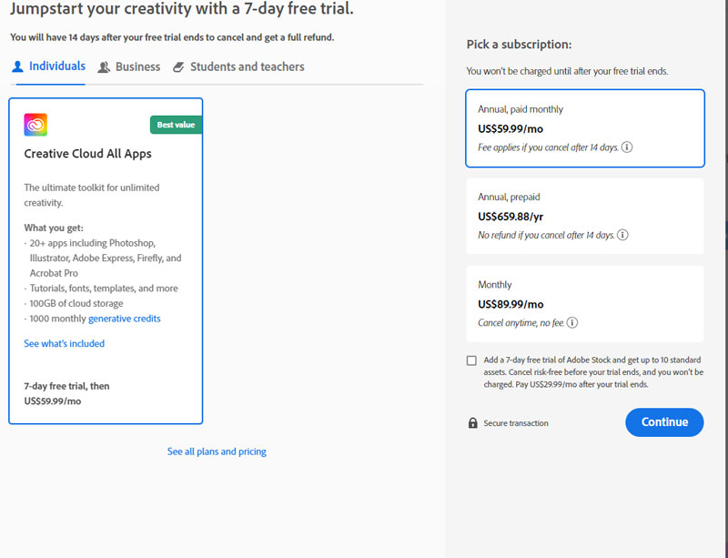Click info icon beside 'No refund' note
The width and height of the screenshot is (728, 558).
click(x=622, y=235)
